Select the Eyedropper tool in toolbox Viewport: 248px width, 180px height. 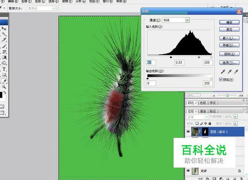[x=4, y=81]
